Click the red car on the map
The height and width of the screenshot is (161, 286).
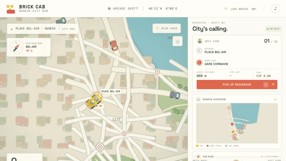point(114,45)
